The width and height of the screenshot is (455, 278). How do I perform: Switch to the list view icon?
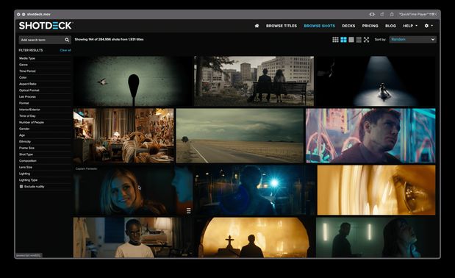pyautogui.click(x=359, y=40)
